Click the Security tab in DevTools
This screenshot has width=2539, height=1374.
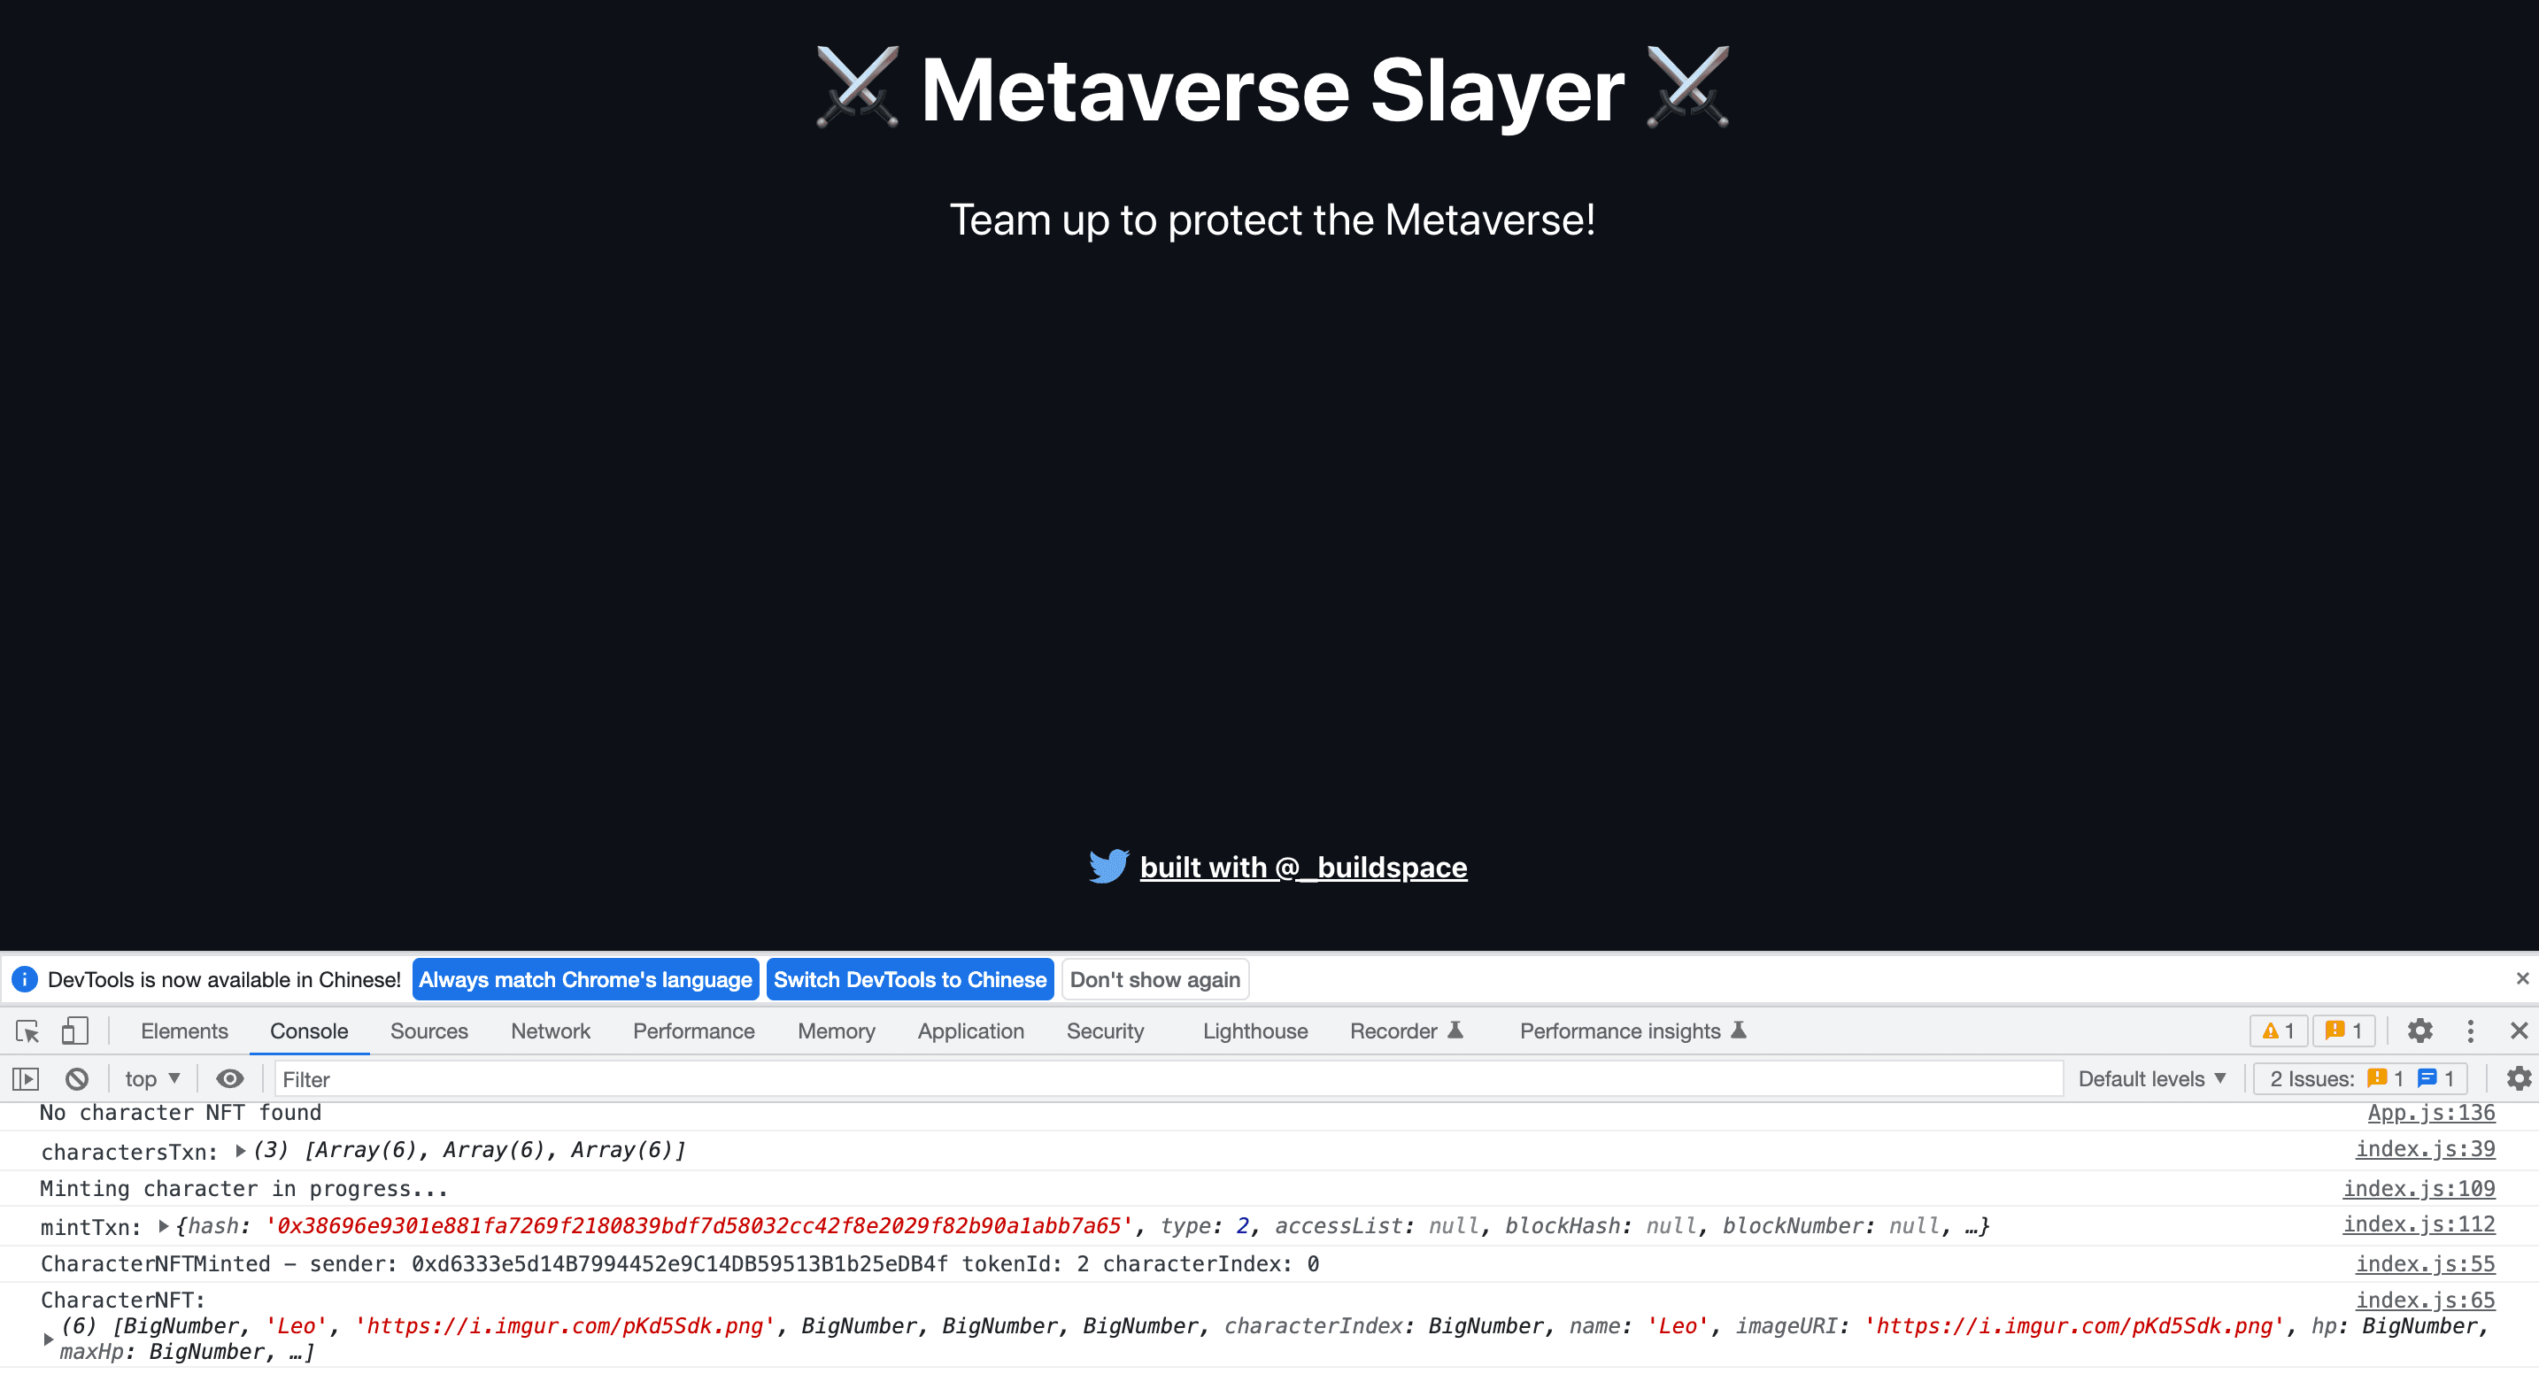[1105, 1030]
